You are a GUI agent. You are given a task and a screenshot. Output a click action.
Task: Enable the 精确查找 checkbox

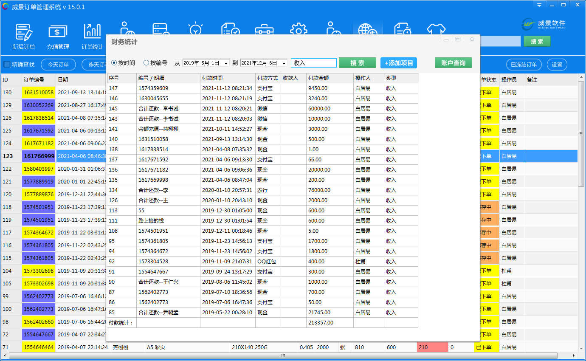coord(7,65)
